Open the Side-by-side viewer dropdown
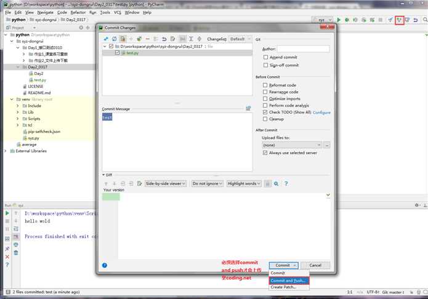The height and width of the screenshot is (299, 428). click(x=166, y=183)
